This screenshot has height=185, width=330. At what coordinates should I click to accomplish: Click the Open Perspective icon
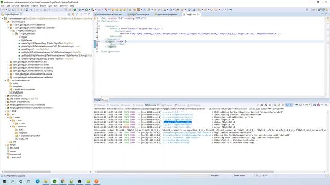(314, 10)
